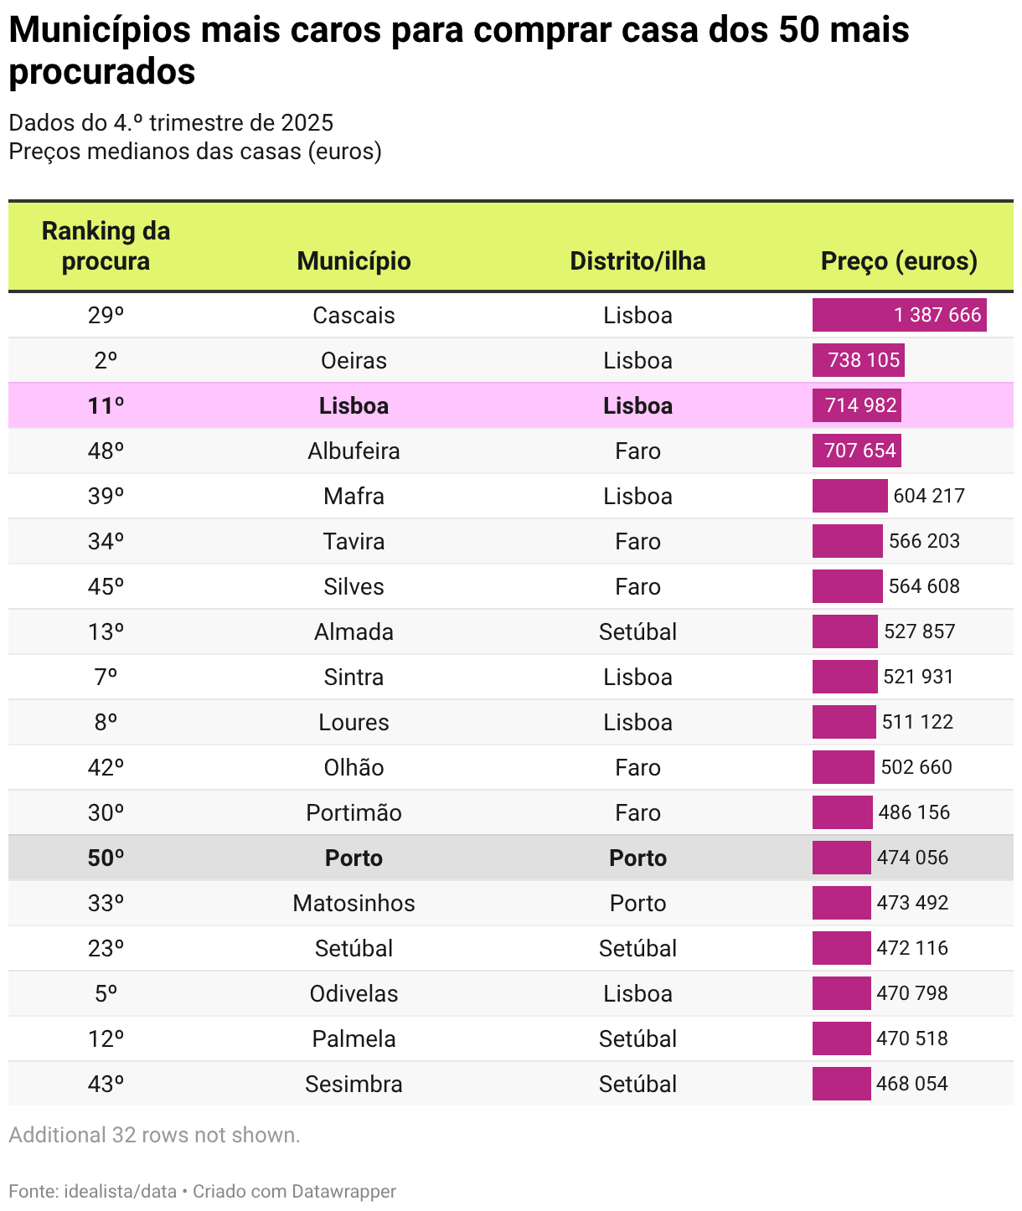The height and width of the screenshot is (1211, 1022).
Task: Click the Preço (euros) column header
Action: click(899, 260)
